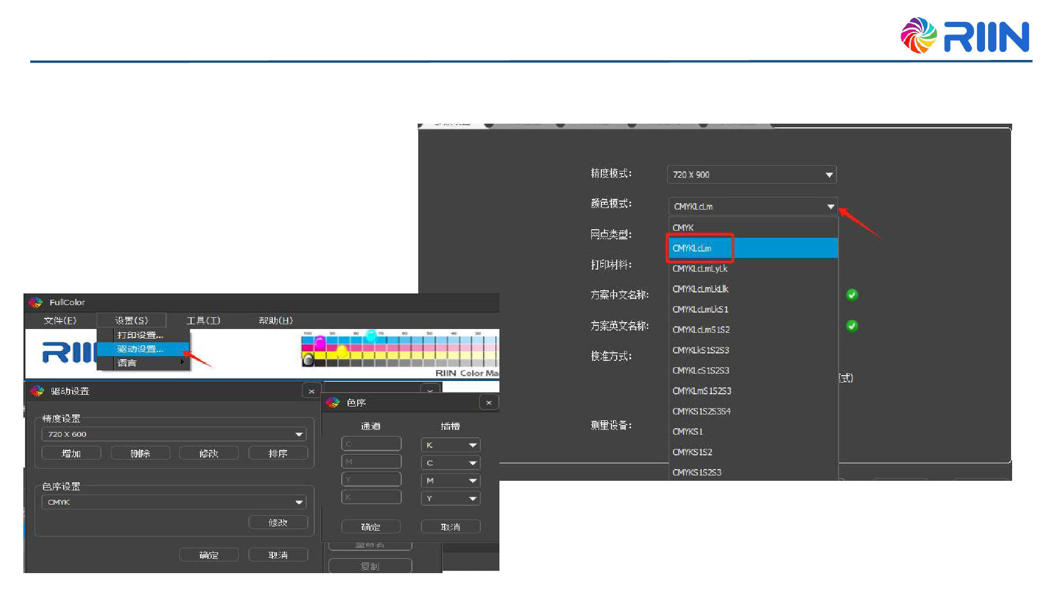
Task: Expand the 语言 submenu arrow
Action: (x=182, y=362)
